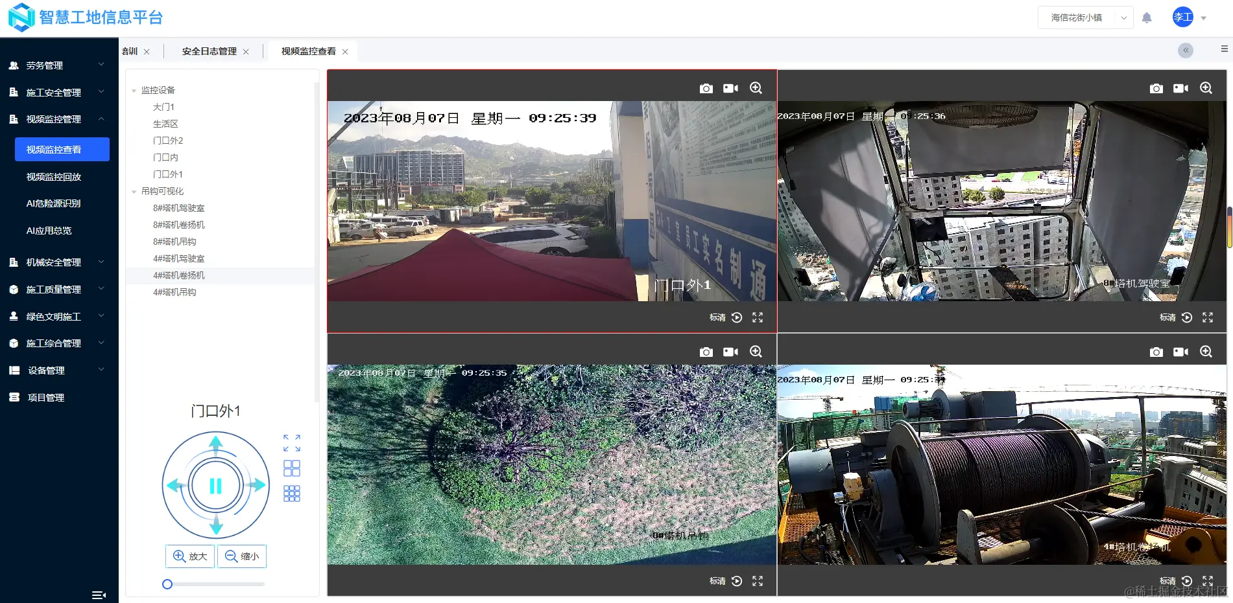Click zoom icon on 8#塔机吊钩 feed
The width and height of the screenshot is (1233, 603).
[x=756, y=352]
